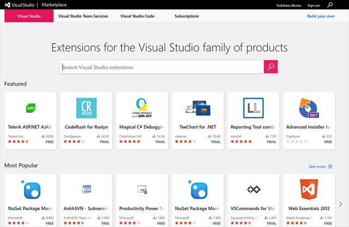Open NuGet Package Manager icon with 1.5M downloads

coord(197,189)
